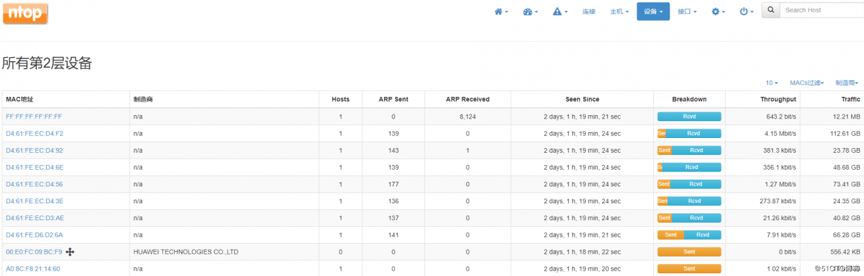This screenshot has height=276, width=864.
Task: Open the home icon menu
Action: coord(501,11)
